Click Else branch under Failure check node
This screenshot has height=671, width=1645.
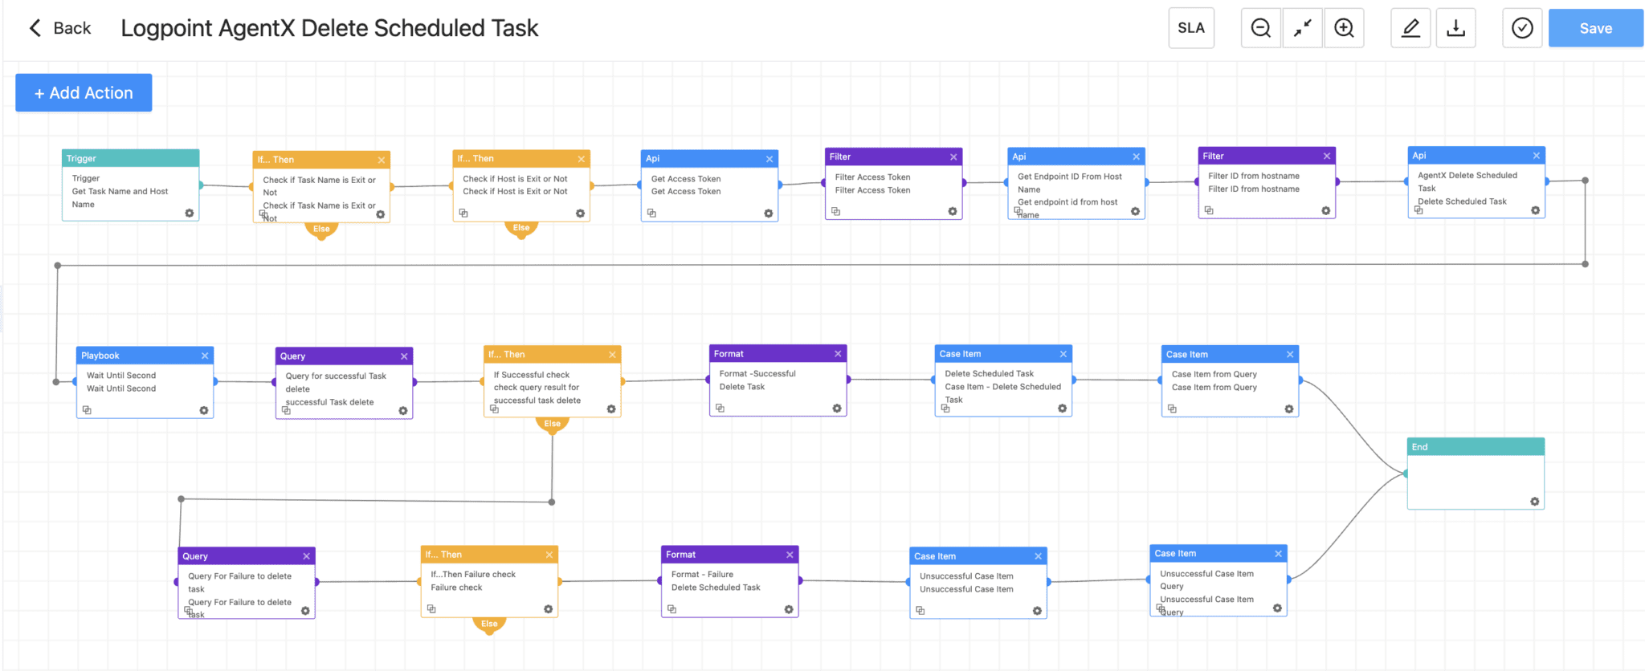[x=489, y=624]
